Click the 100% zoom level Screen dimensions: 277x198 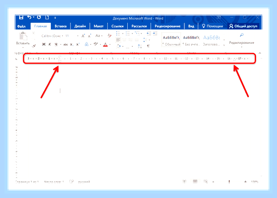coord(254,182)
